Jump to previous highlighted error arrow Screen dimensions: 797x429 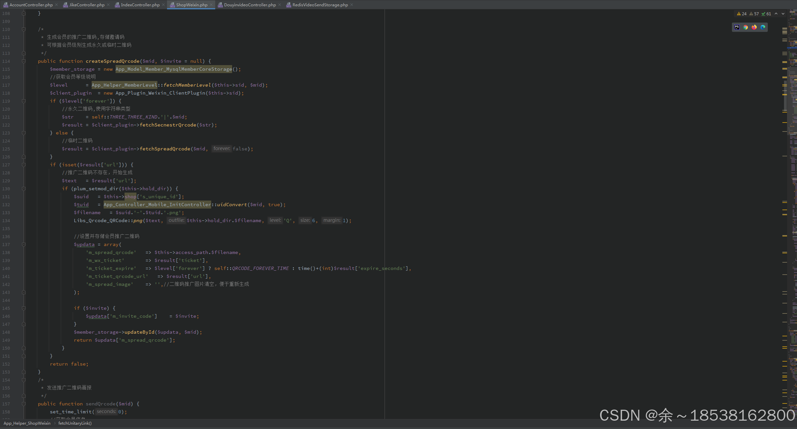[776, 14]
